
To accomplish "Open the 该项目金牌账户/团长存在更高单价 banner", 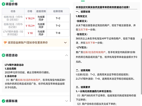I will click(x=35, y=43).
